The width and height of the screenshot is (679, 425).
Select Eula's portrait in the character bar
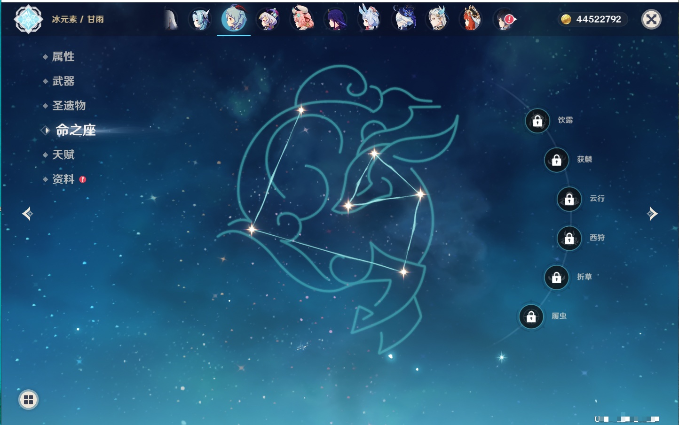[200, 20]
